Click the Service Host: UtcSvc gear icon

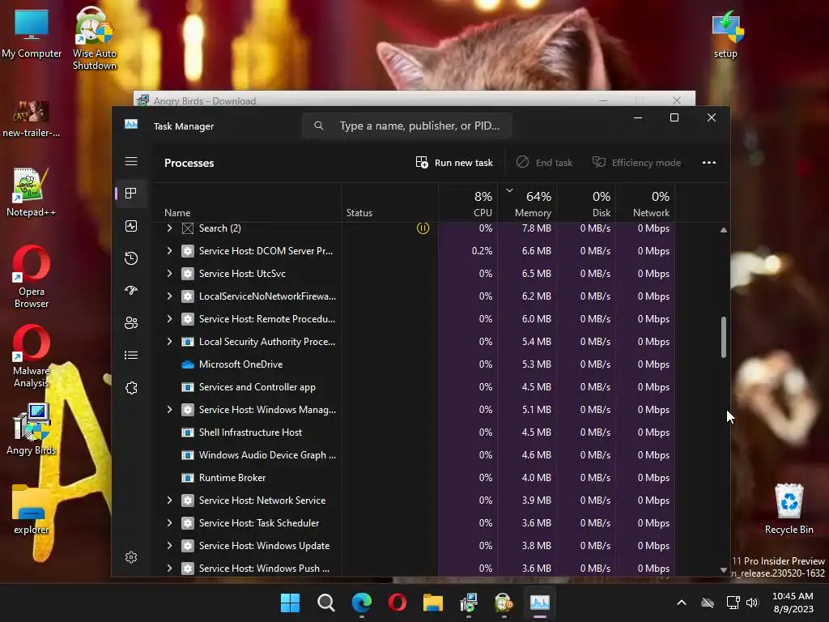tap(188, 274)
